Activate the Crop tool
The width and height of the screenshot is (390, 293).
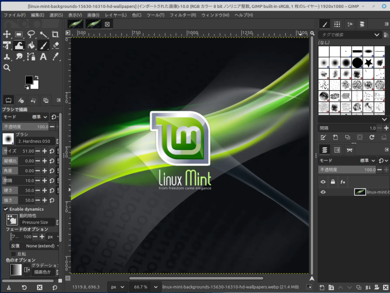55,34
